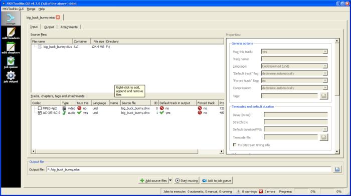Switch to the Output tab
The width and height of the screenshot is (351, 196).
pos(49,27)
